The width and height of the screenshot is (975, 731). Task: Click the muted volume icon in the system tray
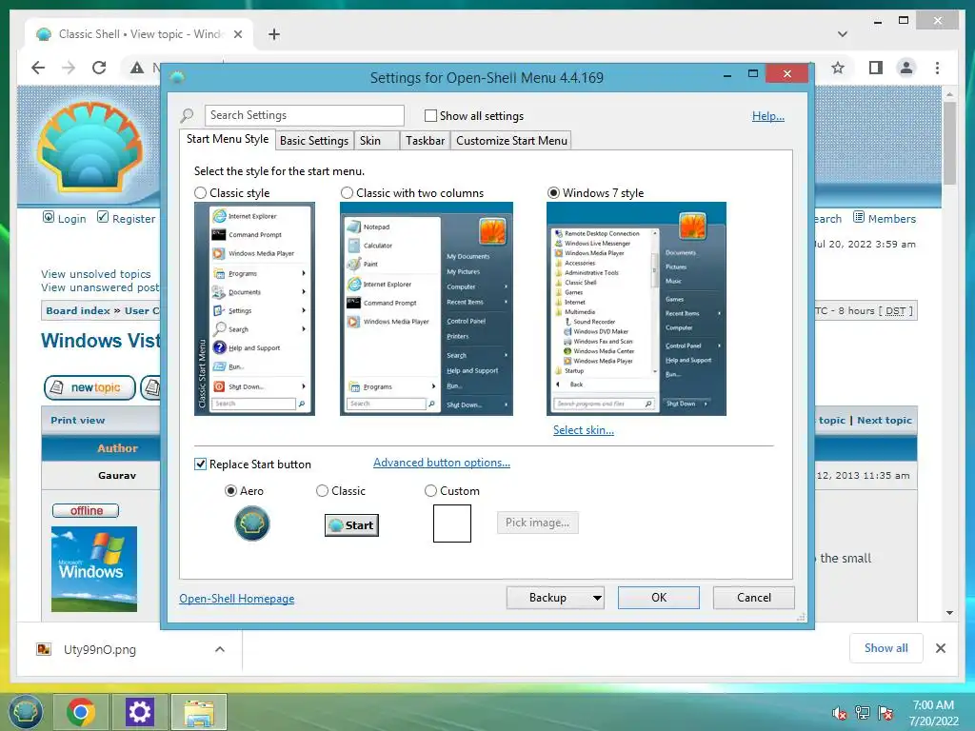840,713
